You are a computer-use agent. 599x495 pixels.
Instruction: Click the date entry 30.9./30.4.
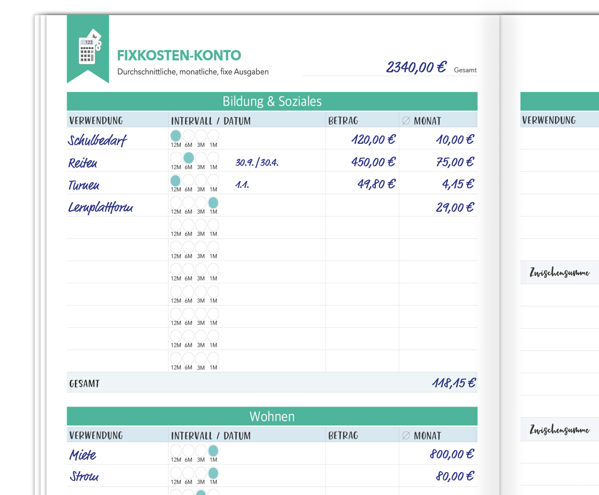(x=257, y=162)
